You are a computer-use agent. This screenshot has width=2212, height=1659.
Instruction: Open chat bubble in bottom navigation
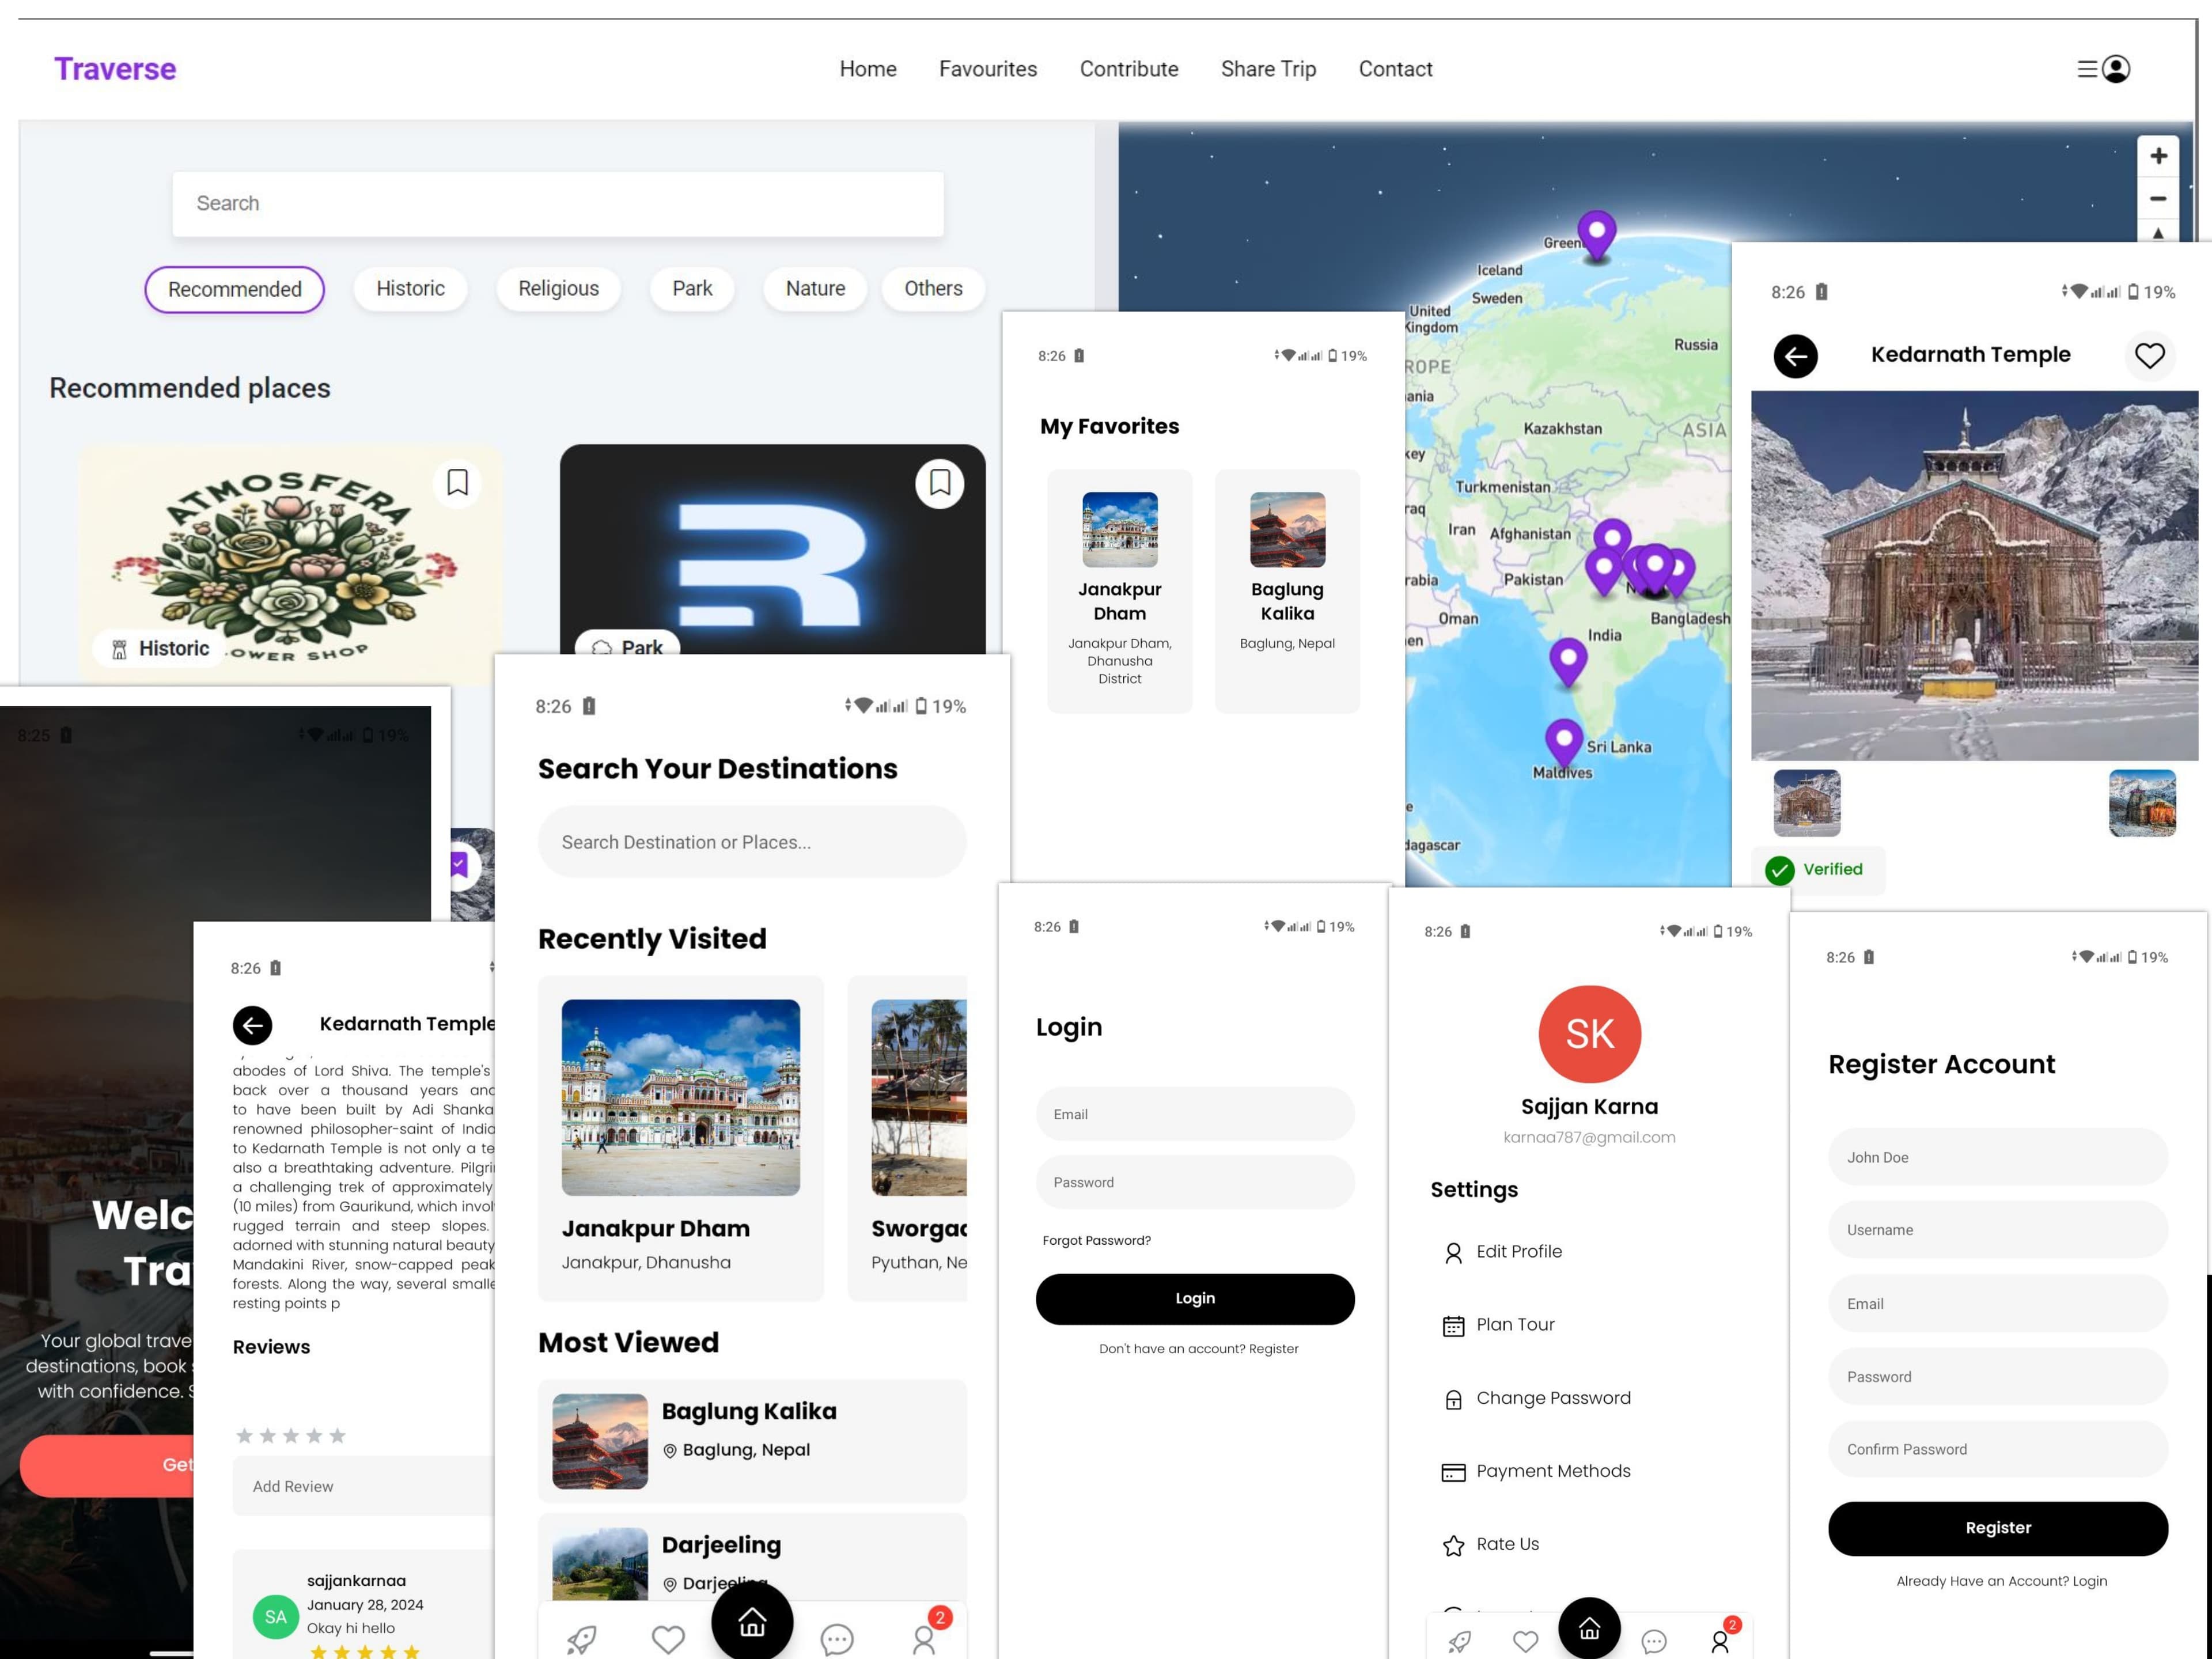tap(836, 1639)
